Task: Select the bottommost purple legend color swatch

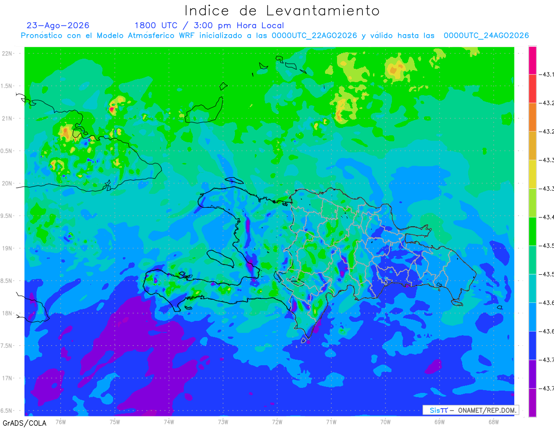Action: click(x=532, y=402)
